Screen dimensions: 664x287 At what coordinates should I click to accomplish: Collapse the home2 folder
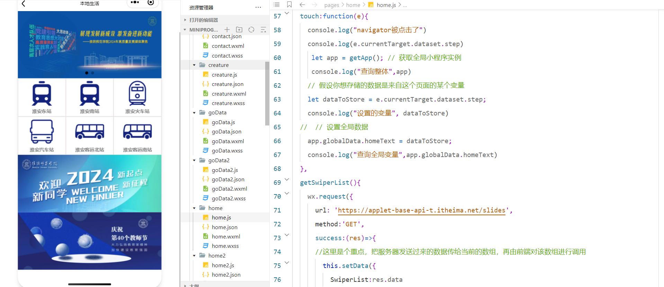pos(194,256)
